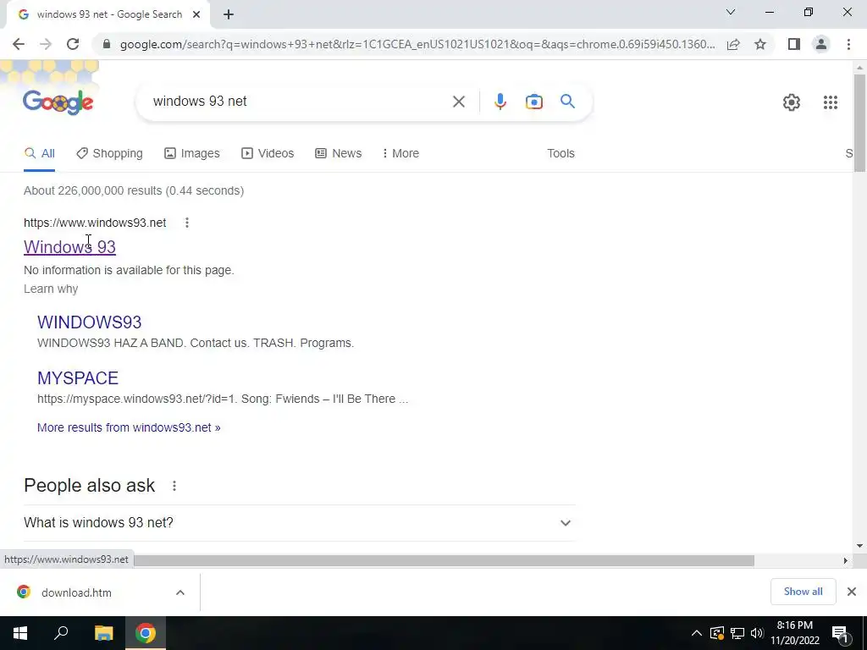Viewport: 867px width, 650px height.
Task: Click the Chrome taskbar icon
Action: click(146, 633)
